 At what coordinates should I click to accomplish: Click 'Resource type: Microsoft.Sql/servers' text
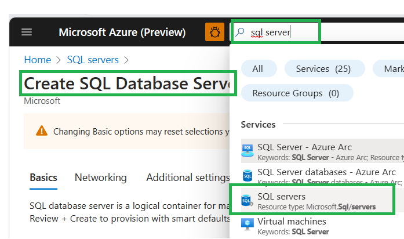click(x=316, y=207)
